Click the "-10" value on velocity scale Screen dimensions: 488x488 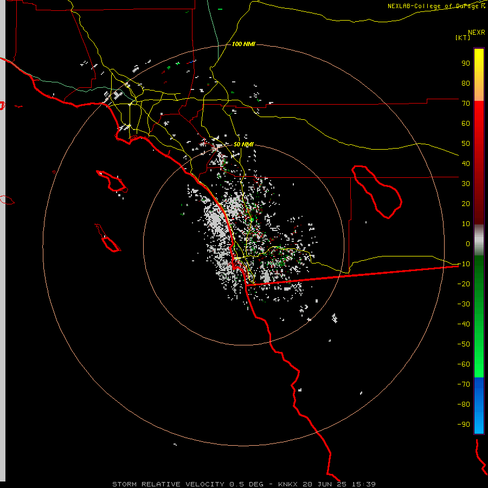[464, 264]
